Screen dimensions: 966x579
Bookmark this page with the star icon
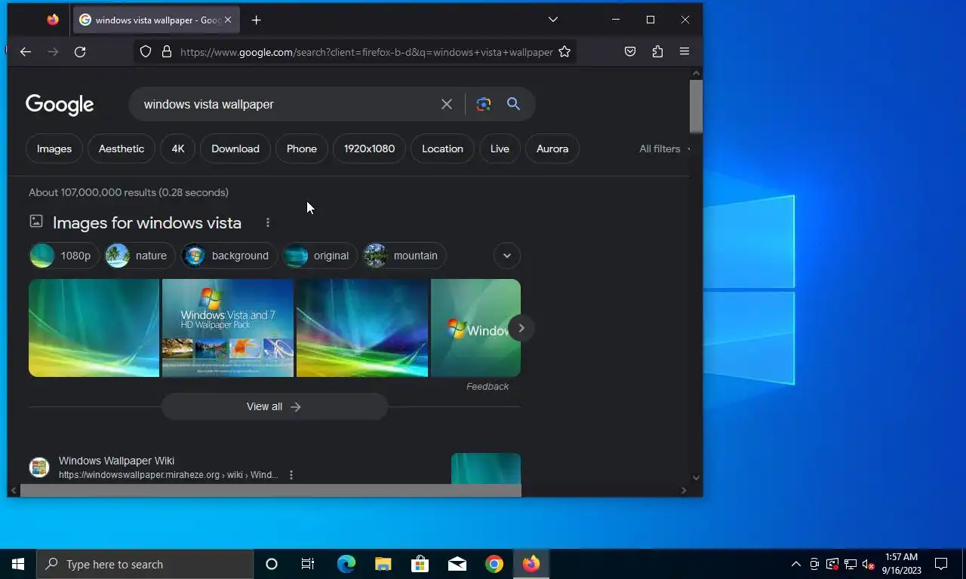pos(565,51)
